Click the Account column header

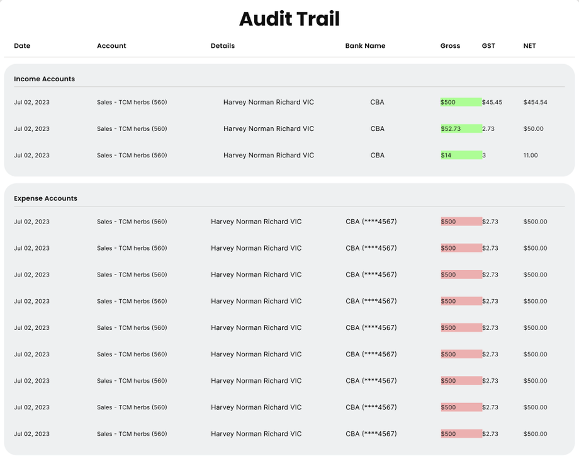(x=111, y=46)
